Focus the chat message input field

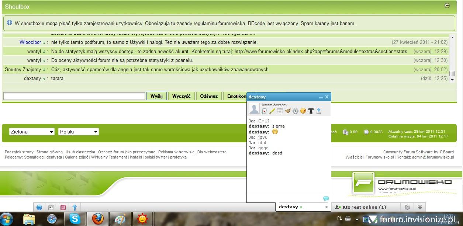(x=285, y=199)
